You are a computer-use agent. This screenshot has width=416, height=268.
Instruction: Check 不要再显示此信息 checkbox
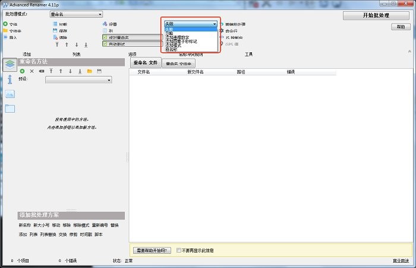click(x=179, y=250)
